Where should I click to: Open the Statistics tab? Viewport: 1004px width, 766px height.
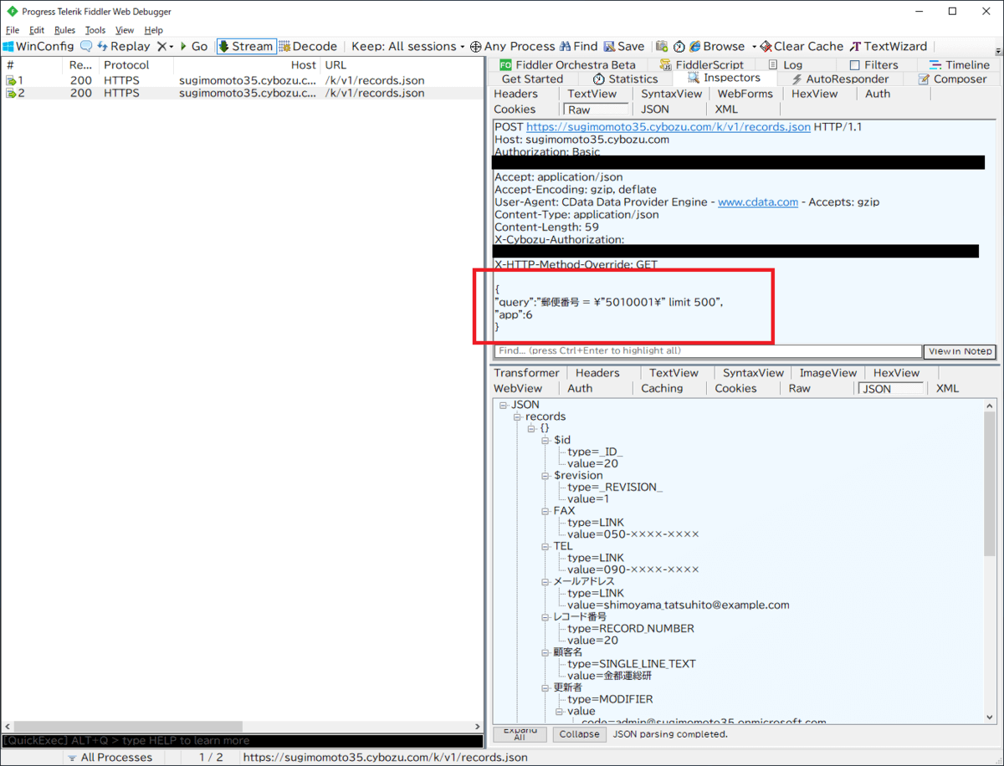point(625,79)
